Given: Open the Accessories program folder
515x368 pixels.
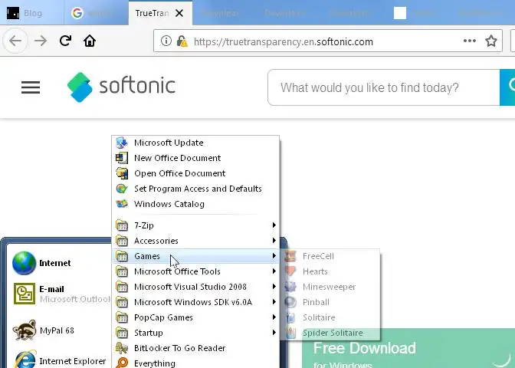Looking at the screenshot, I should point(195,241).
